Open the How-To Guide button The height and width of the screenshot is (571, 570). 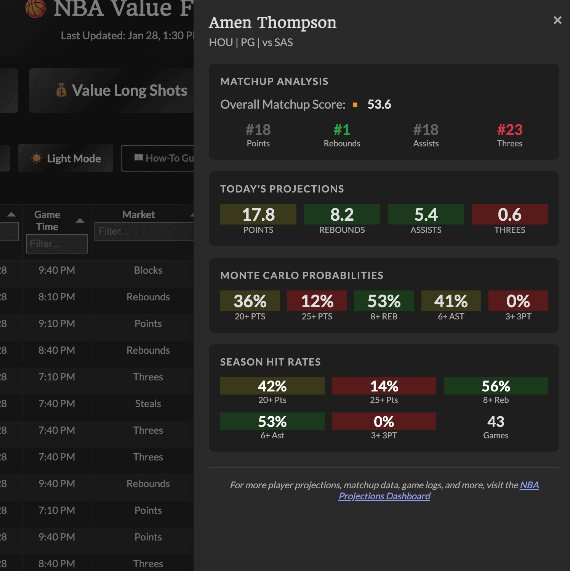point(160,158)
